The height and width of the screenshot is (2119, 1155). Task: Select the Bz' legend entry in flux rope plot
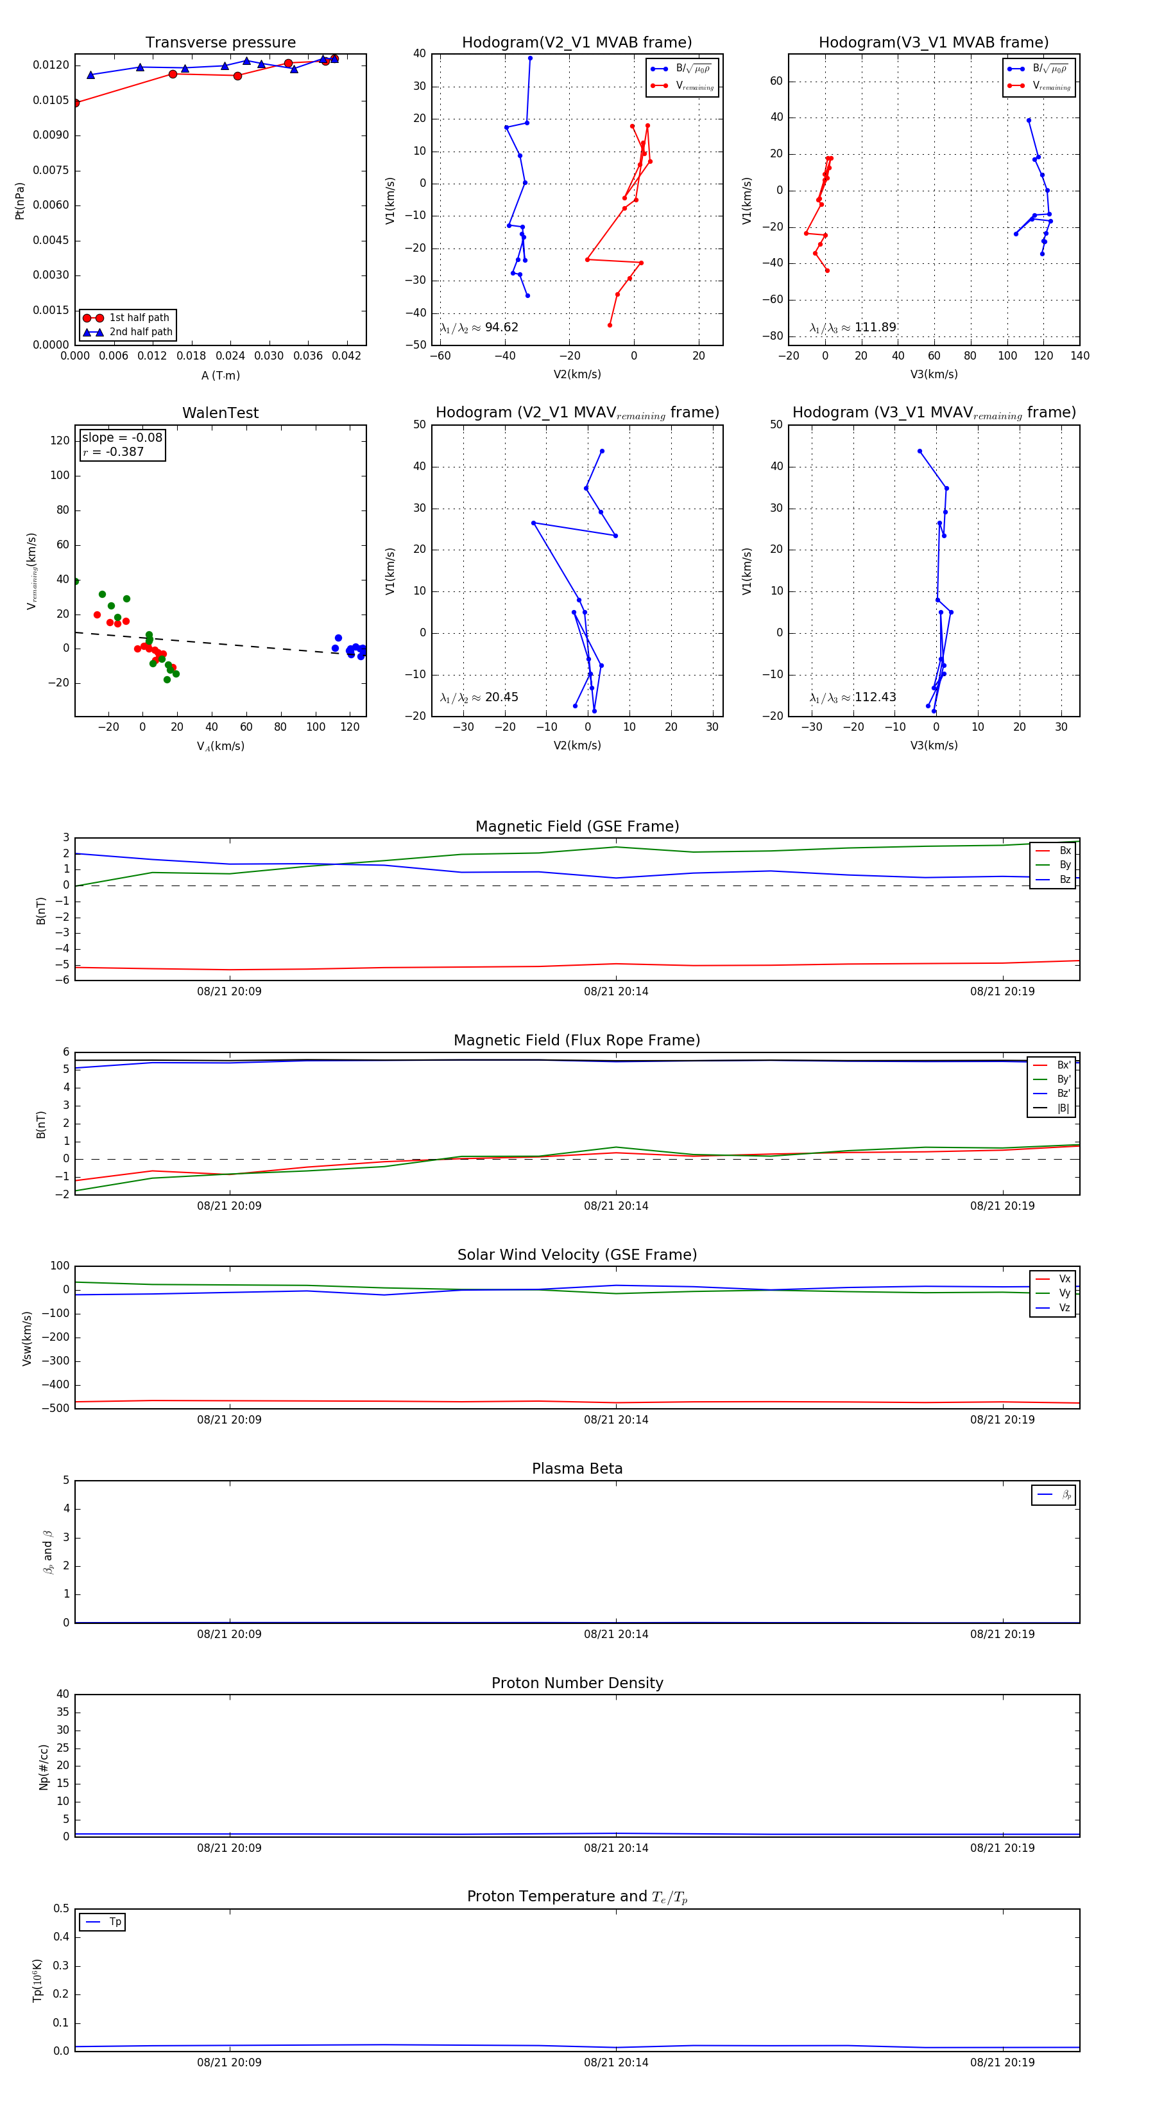point(1052,1094)
